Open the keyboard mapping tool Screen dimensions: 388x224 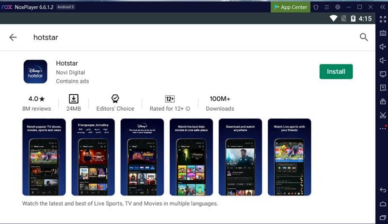[383, 33]
